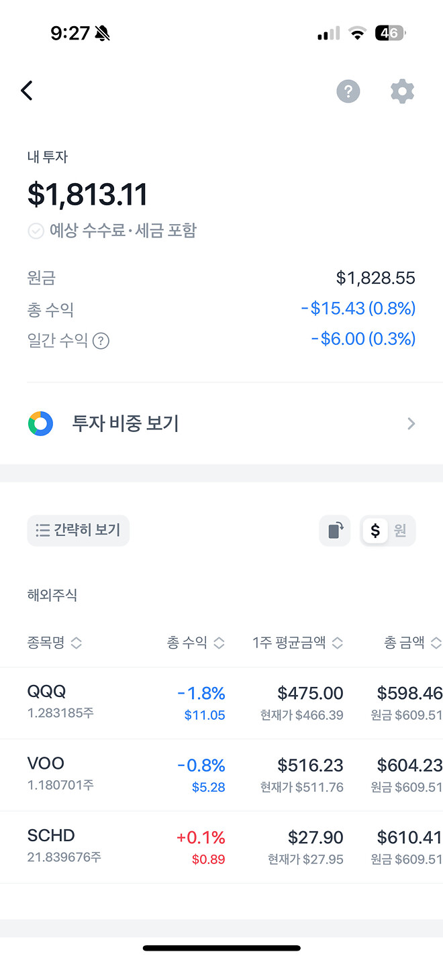Tap the donut chart icon beside 투자 비중 보기
The image size is (443, 960).
tap(40, 423)
